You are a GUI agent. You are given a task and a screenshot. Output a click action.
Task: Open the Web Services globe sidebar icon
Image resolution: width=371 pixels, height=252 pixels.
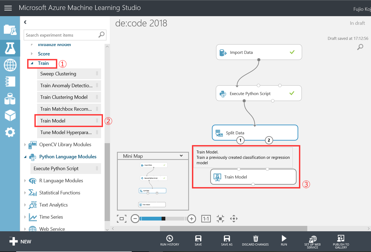(10, 65)
